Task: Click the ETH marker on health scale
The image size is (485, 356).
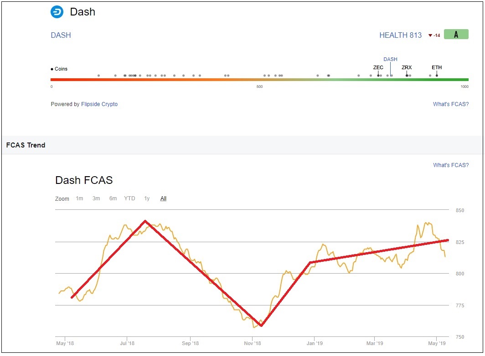Action: point(437,71)
